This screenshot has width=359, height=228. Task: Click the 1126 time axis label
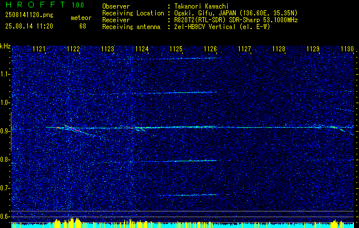pos(211,49)
